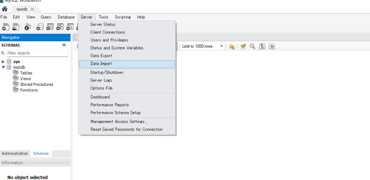This screenshot has height=180, width=370.
Task: Click the testdb database icon
Action: 9,67
